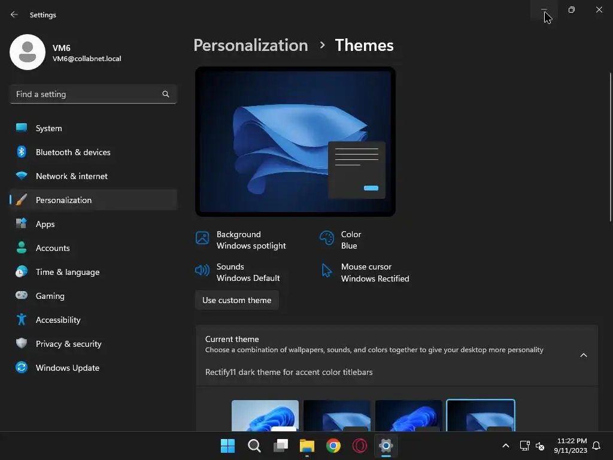The width and height of the screenshot is (613, 460).
Task: Select the highlighted fourth theme thumbnail
Action: [x=481, y=416]
